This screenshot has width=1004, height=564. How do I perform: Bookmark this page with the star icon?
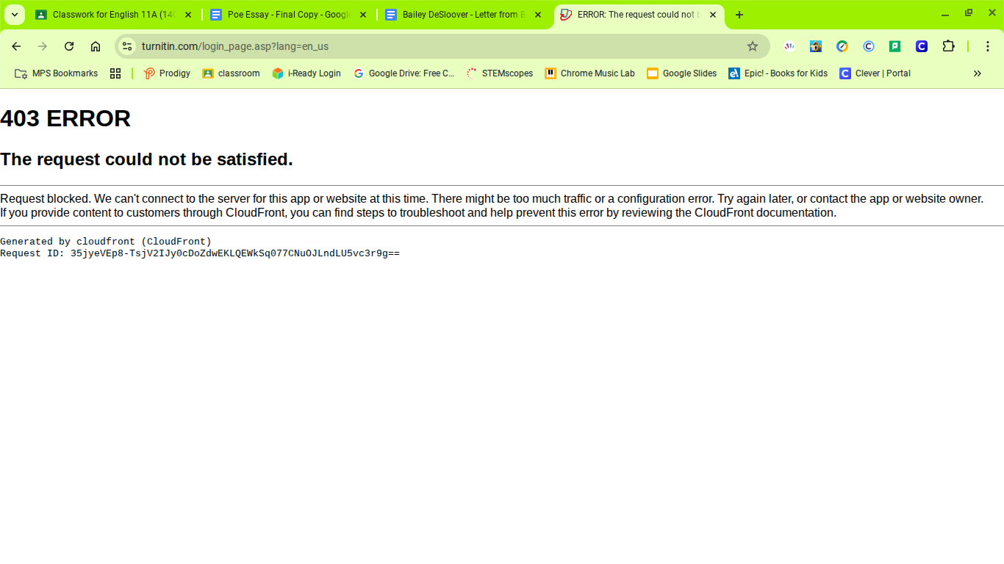tap(752, 46)
